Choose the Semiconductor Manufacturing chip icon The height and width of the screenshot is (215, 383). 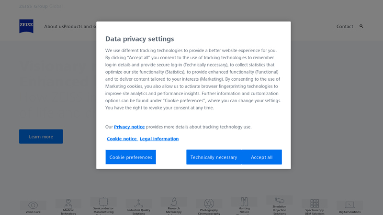click(x=103, y=202)
